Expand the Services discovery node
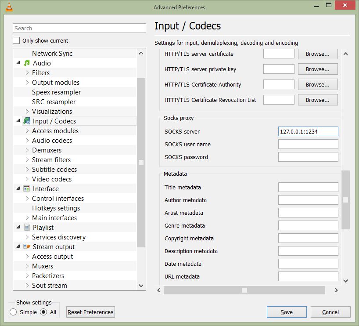 27,237
